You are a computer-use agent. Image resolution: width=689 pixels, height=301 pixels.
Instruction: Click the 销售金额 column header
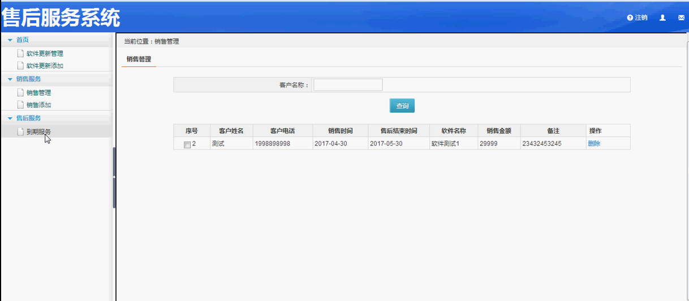coord(499,131)
